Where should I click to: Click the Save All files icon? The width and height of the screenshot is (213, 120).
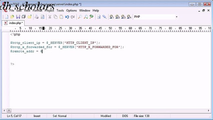coord(24,17)
